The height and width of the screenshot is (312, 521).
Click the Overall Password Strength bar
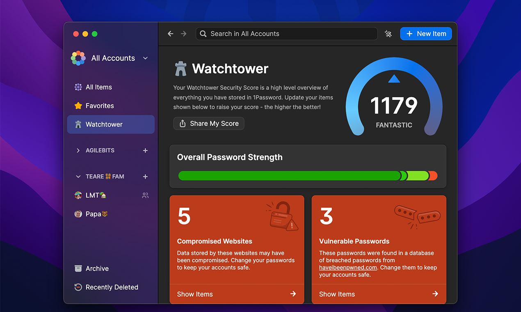[x=308, y=176]
